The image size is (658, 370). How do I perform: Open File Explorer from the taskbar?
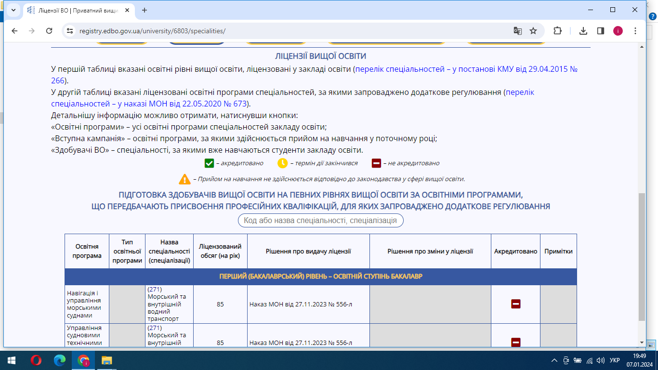106,360
